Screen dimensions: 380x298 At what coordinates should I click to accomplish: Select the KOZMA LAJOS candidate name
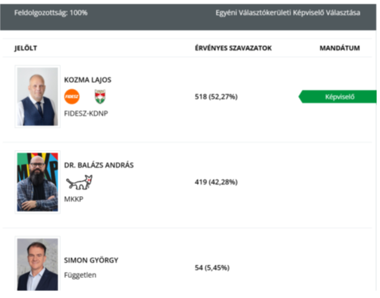tap(88, 80)
